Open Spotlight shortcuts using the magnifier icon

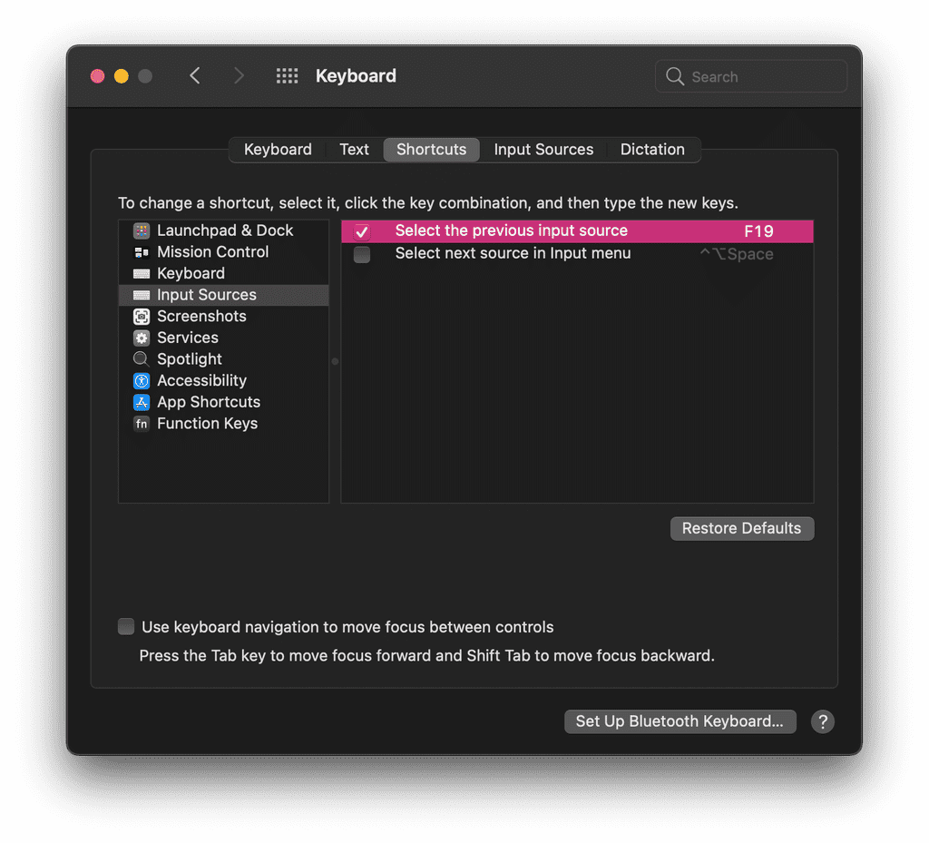point(142,358)
